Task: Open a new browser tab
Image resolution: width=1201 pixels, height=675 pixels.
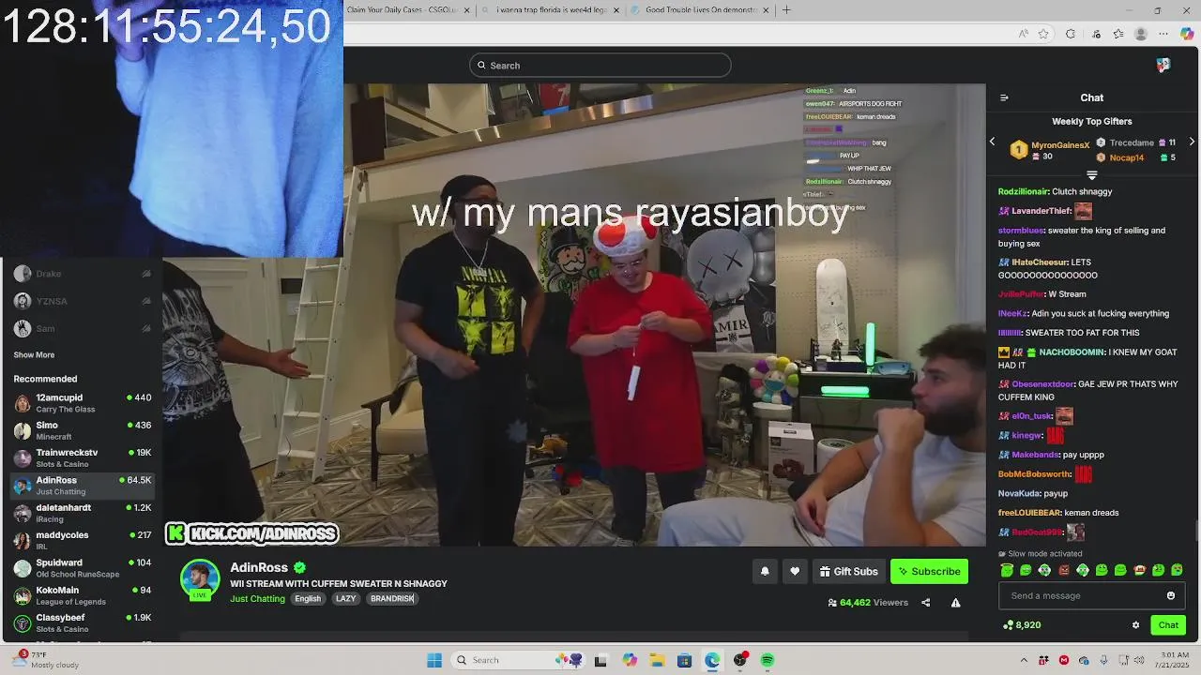Action: click(786, 10)
